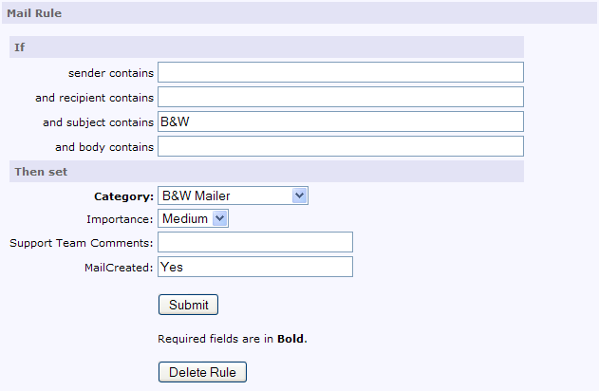Click the Support Team Comments text box
Image resolution: width=599 pixels, height=391 pixels.
255,242
